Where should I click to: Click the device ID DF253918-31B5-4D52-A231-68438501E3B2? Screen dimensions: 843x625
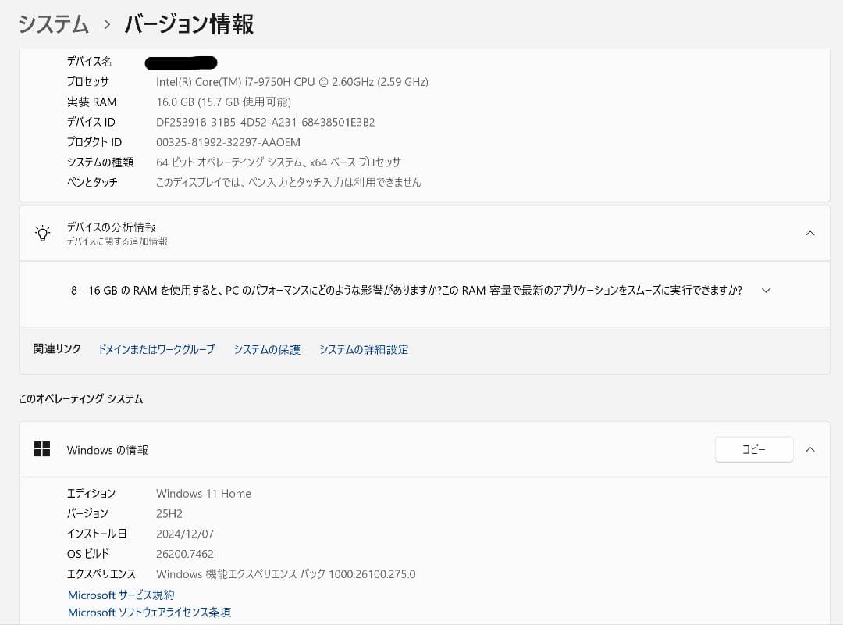point(265,122)
